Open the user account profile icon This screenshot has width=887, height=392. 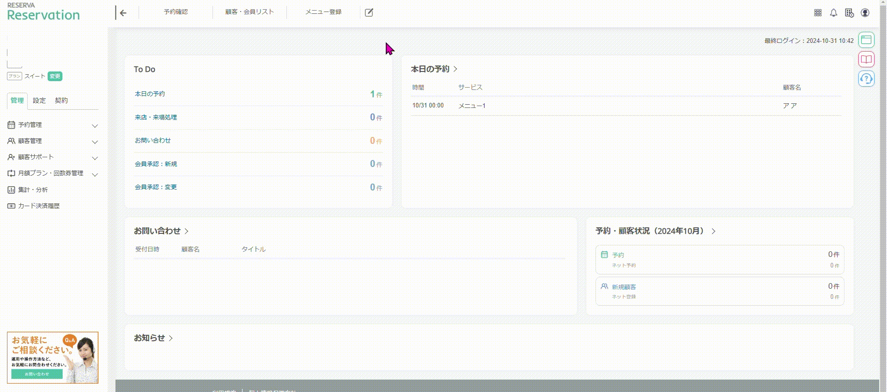(865, 13)
